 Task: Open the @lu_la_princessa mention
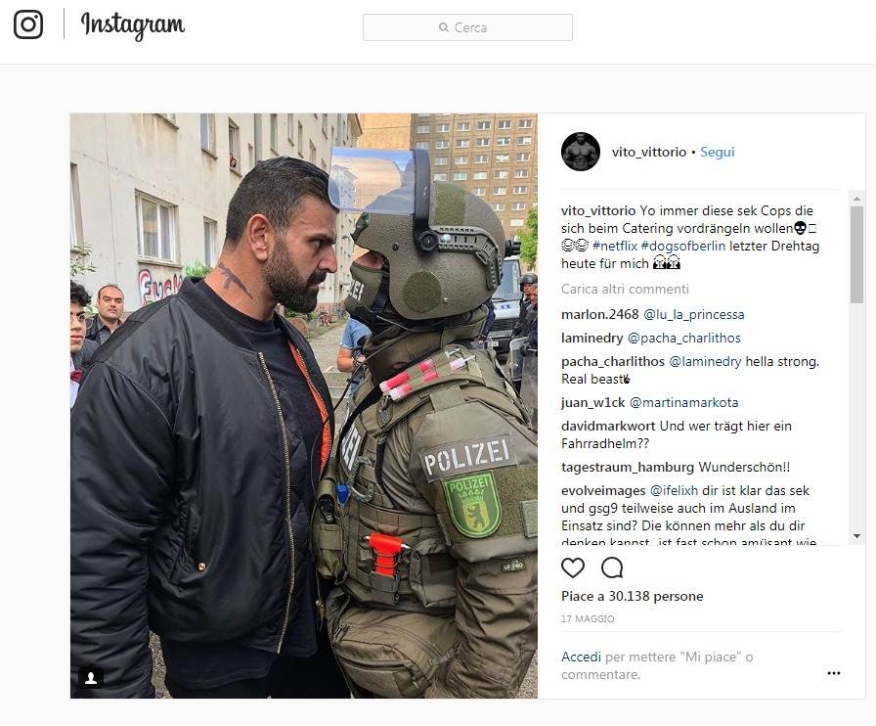tap(694, 314)
